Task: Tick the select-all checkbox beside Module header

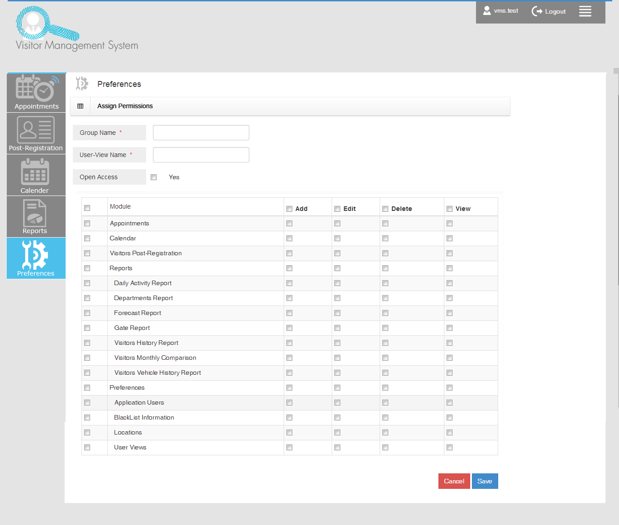Action: coord(87,208)
